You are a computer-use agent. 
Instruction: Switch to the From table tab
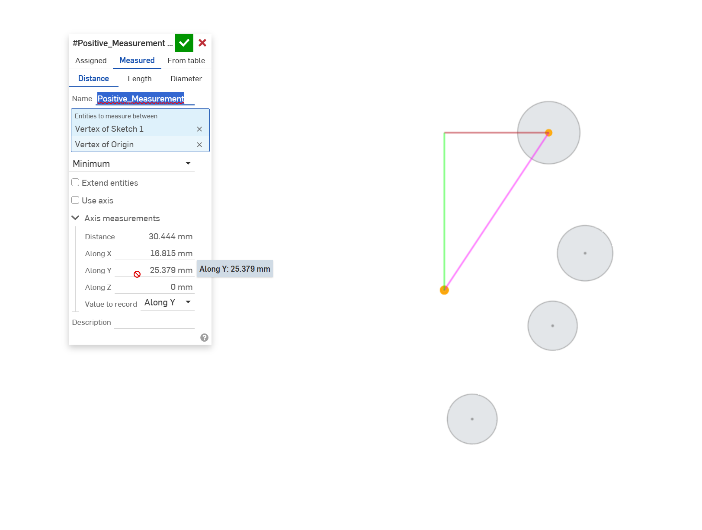click(x=186, y=60)
